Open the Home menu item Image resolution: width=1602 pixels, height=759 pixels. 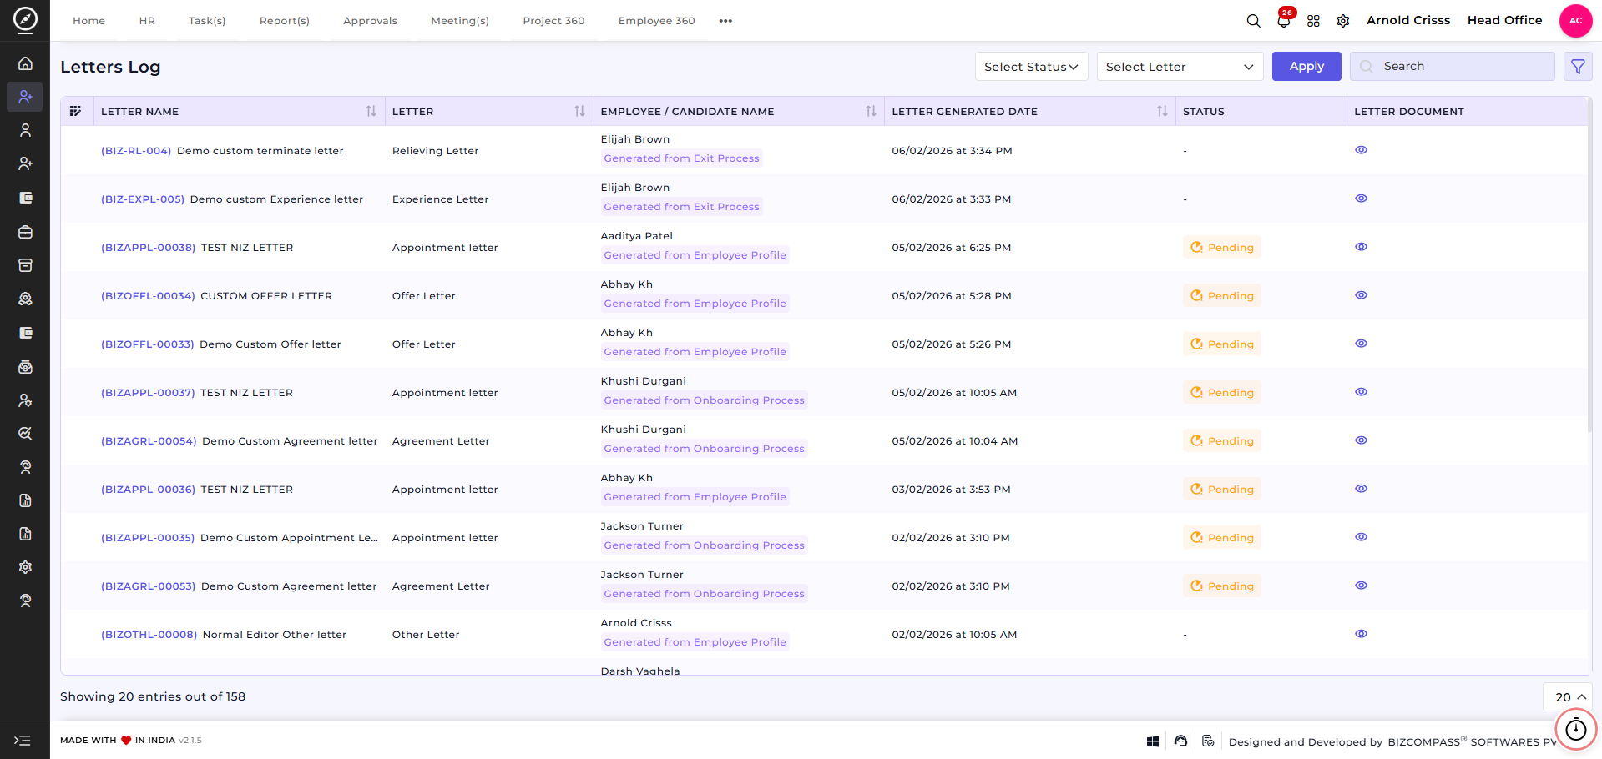pos(88,21)
